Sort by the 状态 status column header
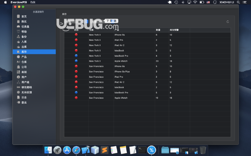Viewport: 251px width, 156px height. [x=77, y=30]
